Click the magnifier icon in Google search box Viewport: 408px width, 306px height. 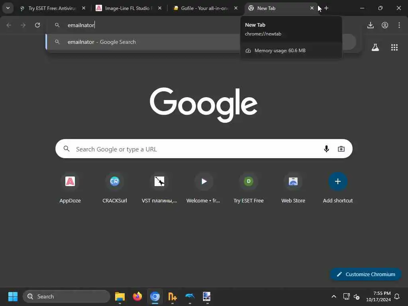pos(67,149)
